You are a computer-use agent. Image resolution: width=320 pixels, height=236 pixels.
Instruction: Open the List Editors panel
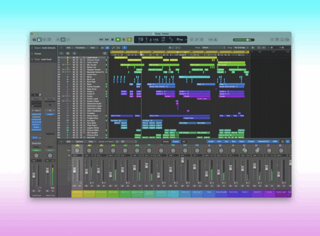(272, 39)
